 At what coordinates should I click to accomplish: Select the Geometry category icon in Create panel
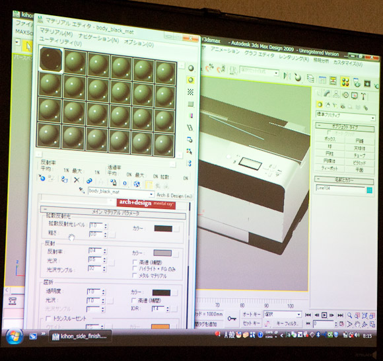tap(320, 104)
